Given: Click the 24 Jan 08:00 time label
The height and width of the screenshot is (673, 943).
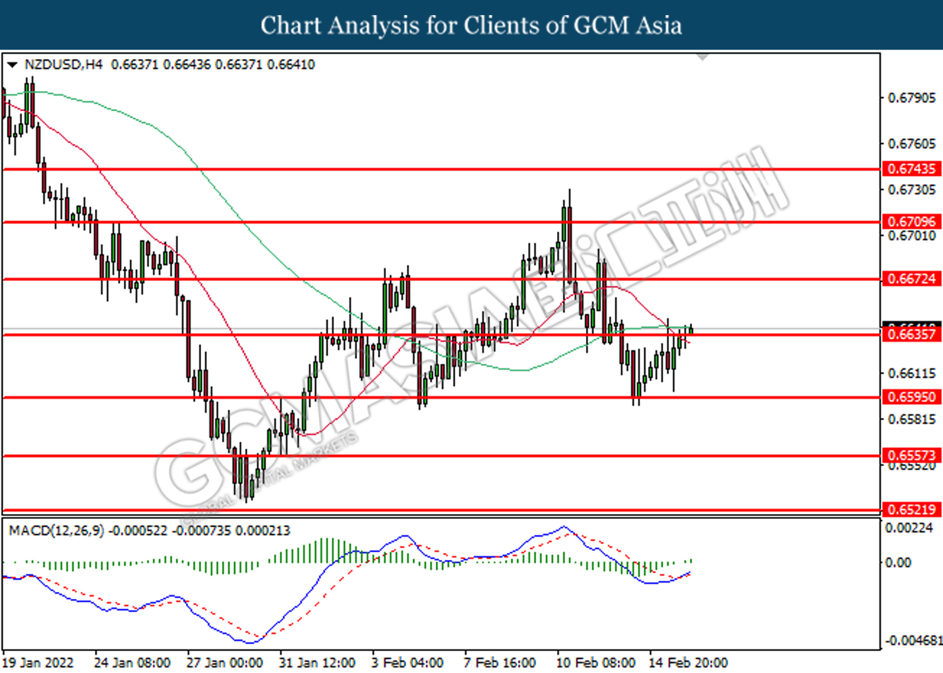Looking at the screenshot, I should point(132,663).
